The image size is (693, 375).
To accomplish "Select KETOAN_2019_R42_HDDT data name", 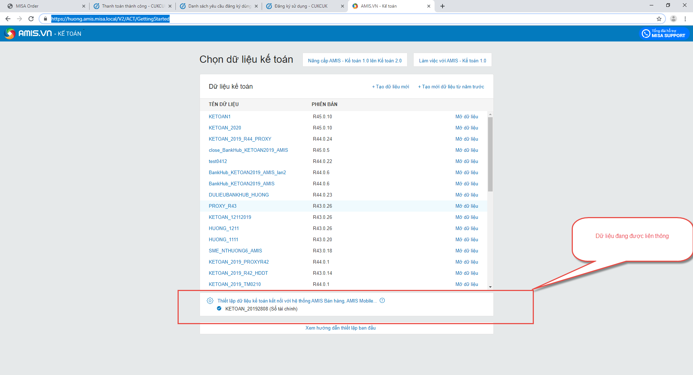I will click(x=238, y=273).
